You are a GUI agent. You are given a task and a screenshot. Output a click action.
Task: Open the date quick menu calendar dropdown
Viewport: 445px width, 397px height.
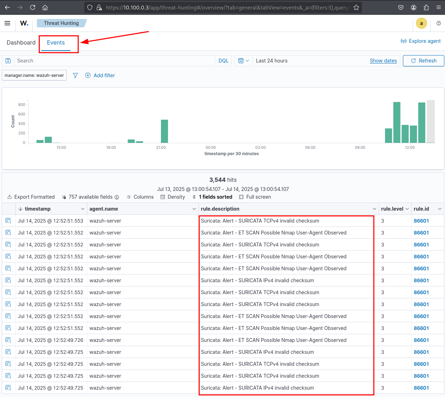(x=244, y=61)
